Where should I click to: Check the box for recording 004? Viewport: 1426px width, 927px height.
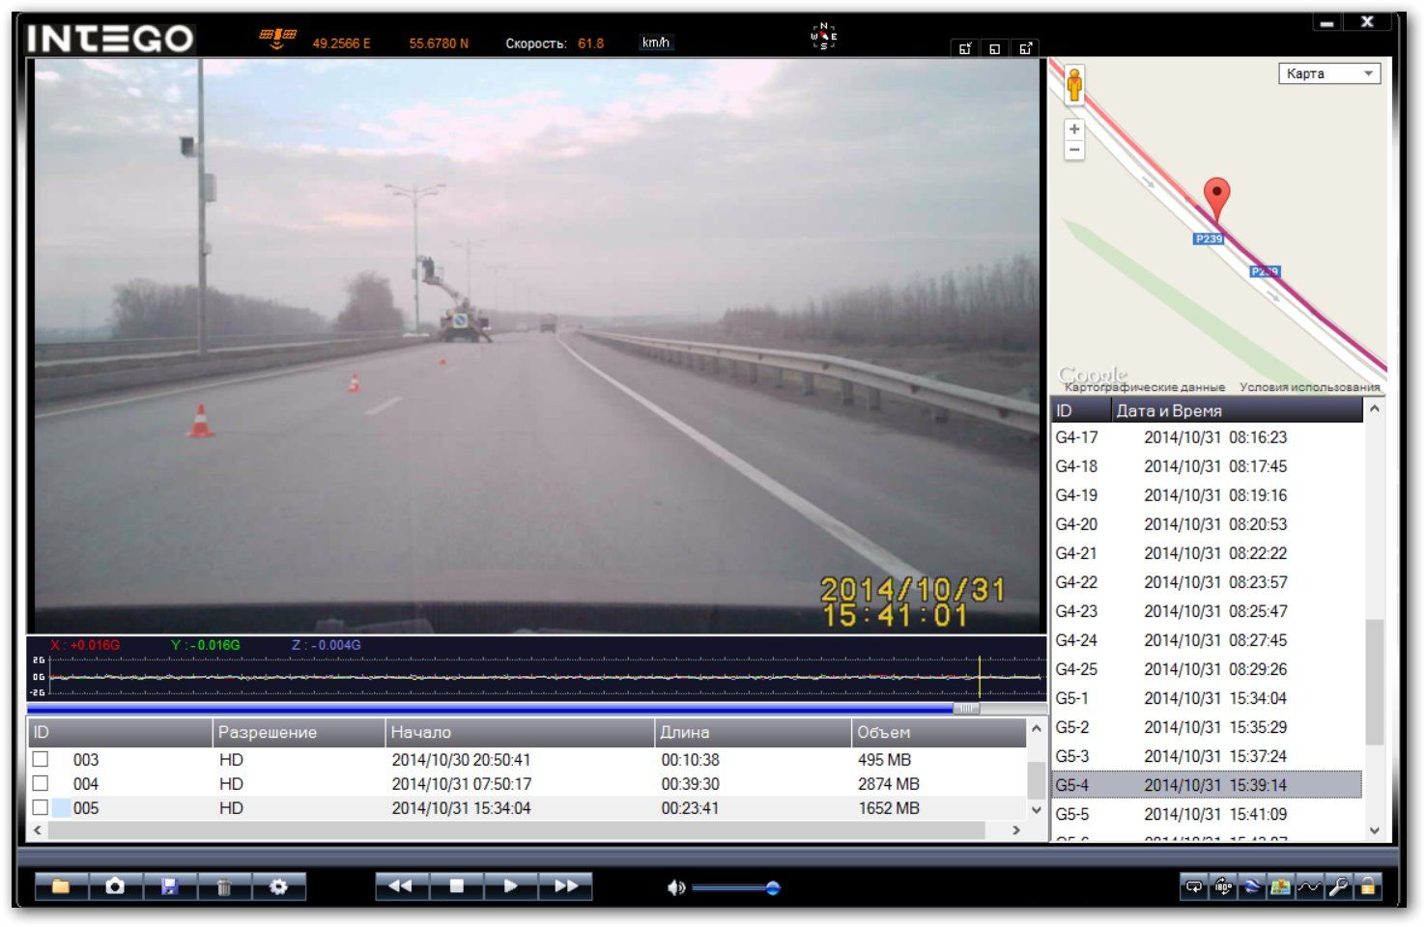pyautogui.click(x=41, y=783)
